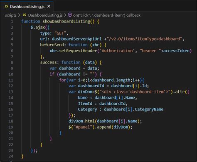Click the JS file icon on the tab
Screen dimensions: 197x162
(x=6, y=6)
